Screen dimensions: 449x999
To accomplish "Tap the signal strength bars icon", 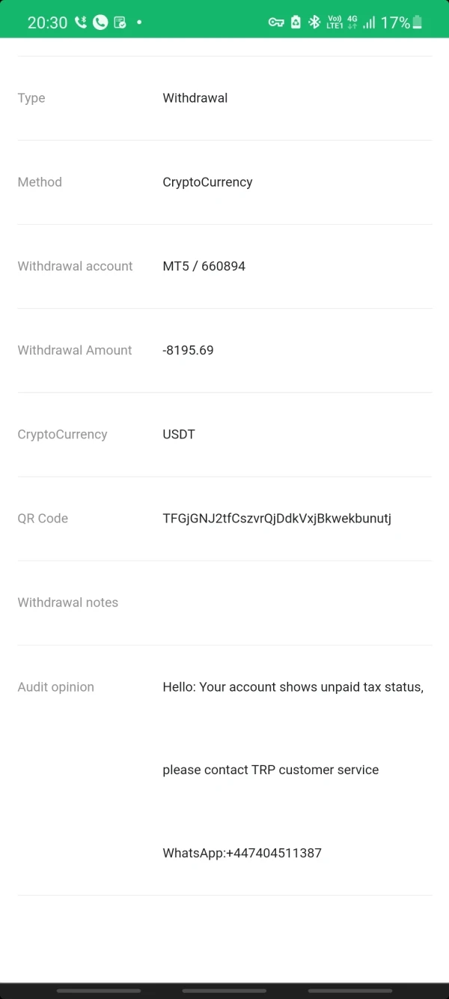I will (x=369, y=22).
